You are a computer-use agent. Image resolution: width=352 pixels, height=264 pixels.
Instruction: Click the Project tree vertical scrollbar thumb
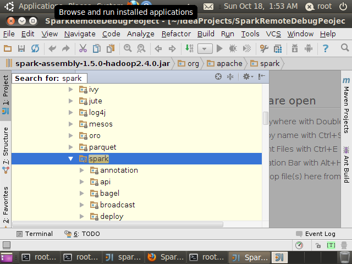(265, 118)
